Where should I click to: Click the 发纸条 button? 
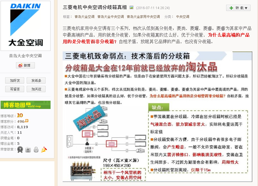point(36,81)
